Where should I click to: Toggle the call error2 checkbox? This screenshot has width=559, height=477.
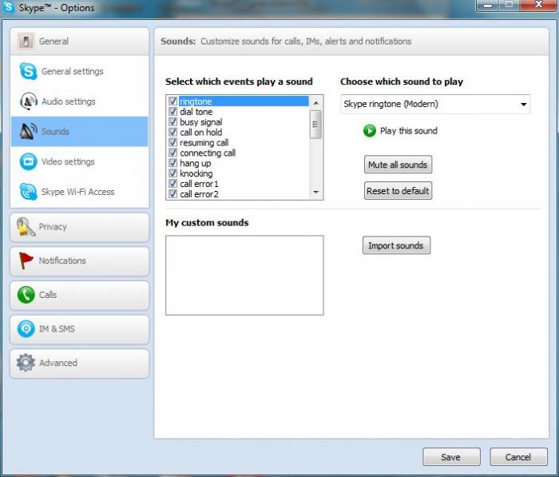pyautogui.click(x=173, y=194)
